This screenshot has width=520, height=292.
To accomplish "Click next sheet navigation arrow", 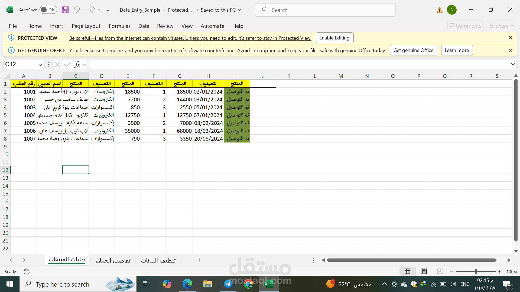I will 24,260.
